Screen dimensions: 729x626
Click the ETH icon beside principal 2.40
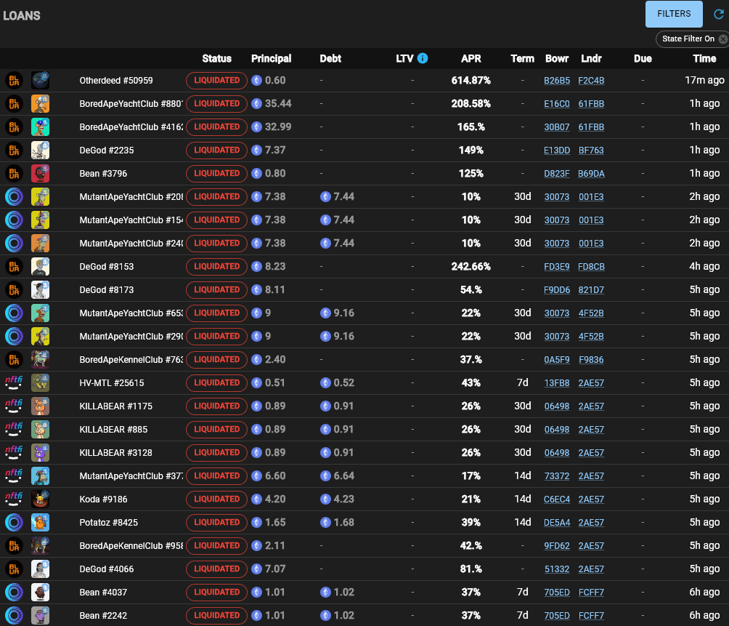[256, 359]
